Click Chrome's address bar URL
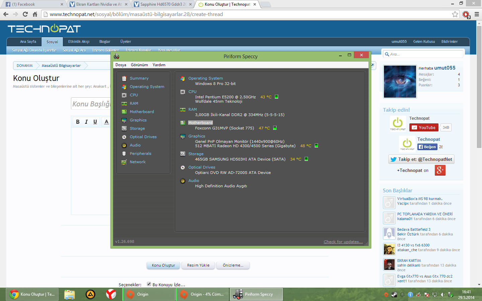Viewport: 482px width, 301px height. coord(136,14)
